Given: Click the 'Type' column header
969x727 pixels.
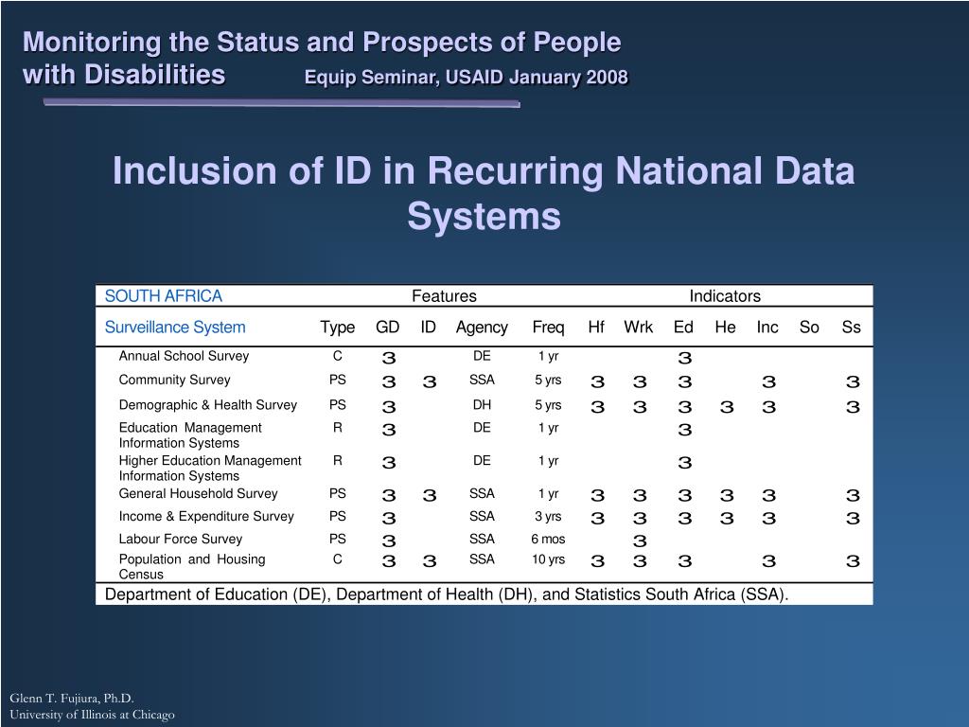Looking at the screenshot, I should coord(338,327).
